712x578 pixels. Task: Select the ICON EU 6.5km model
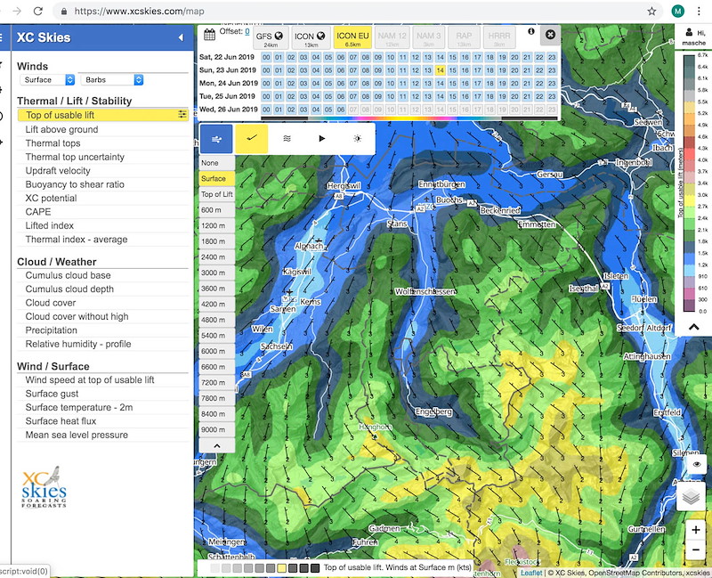(352, 37)
